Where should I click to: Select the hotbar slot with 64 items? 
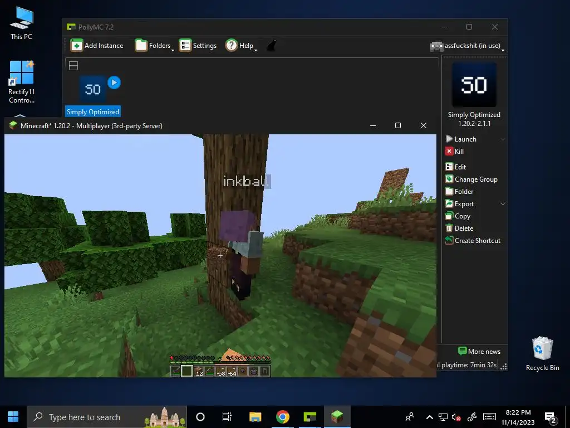point(232,371)
